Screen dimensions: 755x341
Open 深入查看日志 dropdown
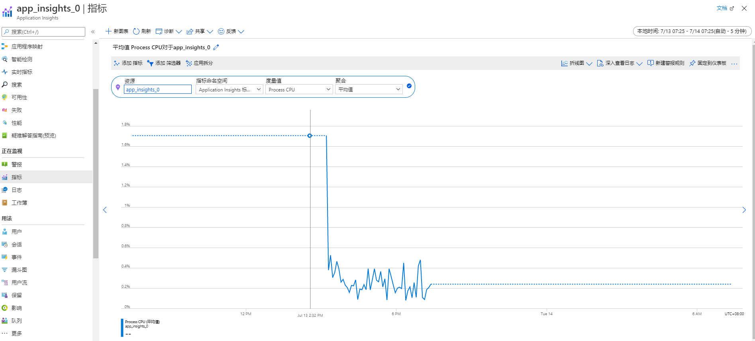pos(620,63)
